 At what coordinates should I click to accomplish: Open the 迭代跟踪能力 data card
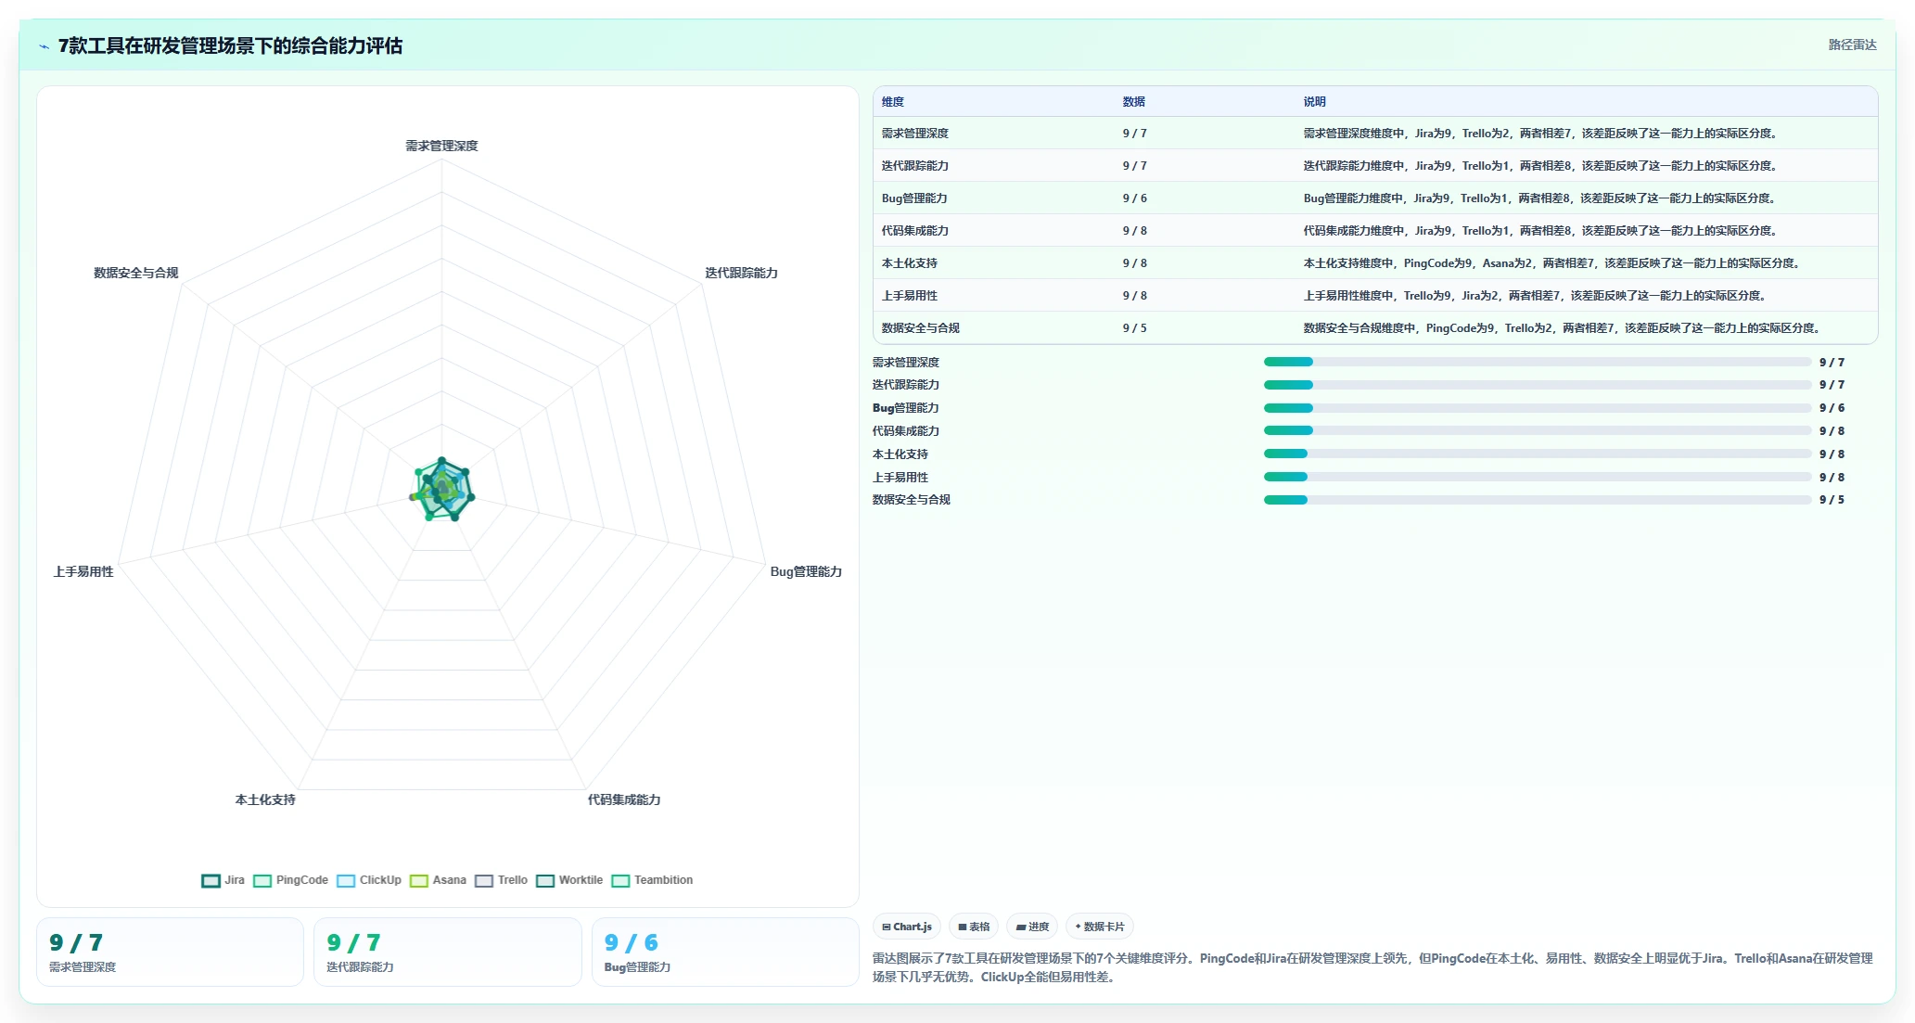tap(448, 952)
